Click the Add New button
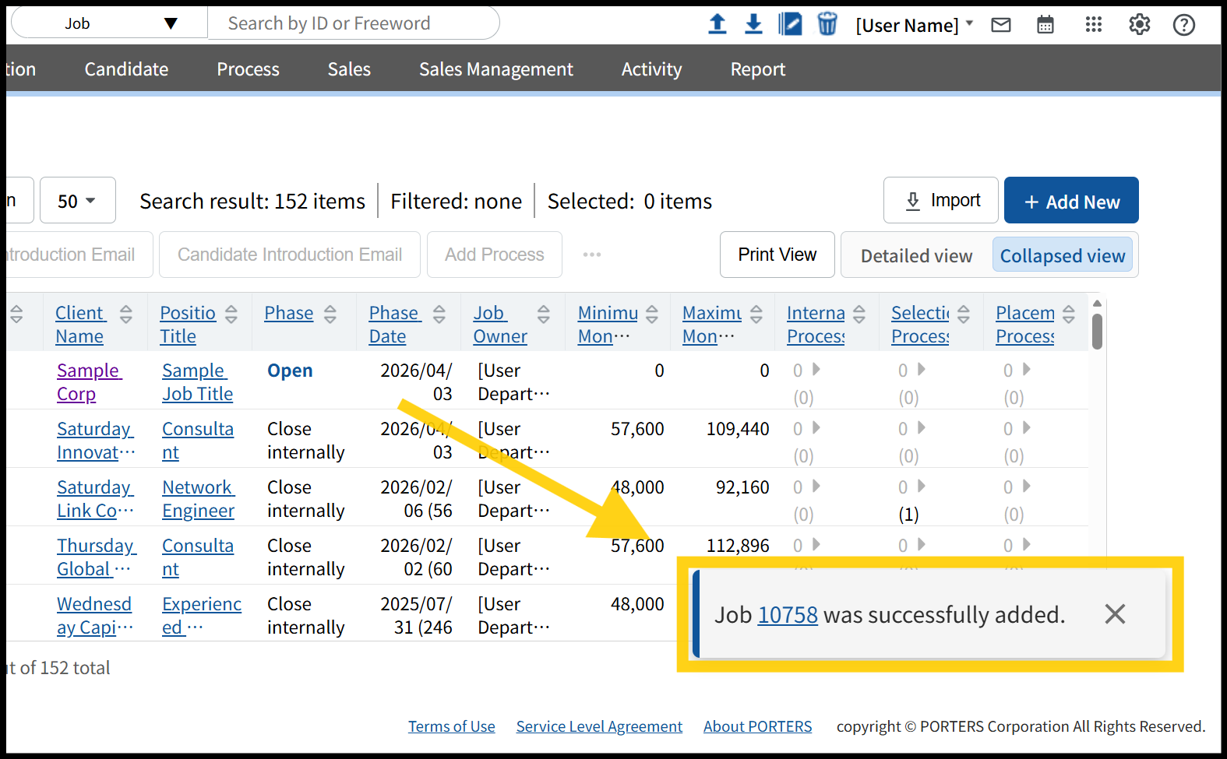1227x759 pixels. pos(1070,202)
